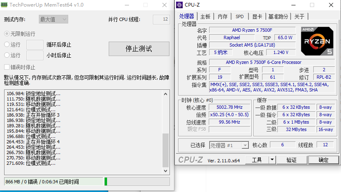Click the 6 x 1 MBytes L2 value
341x192 pixels.
(296, 122)
